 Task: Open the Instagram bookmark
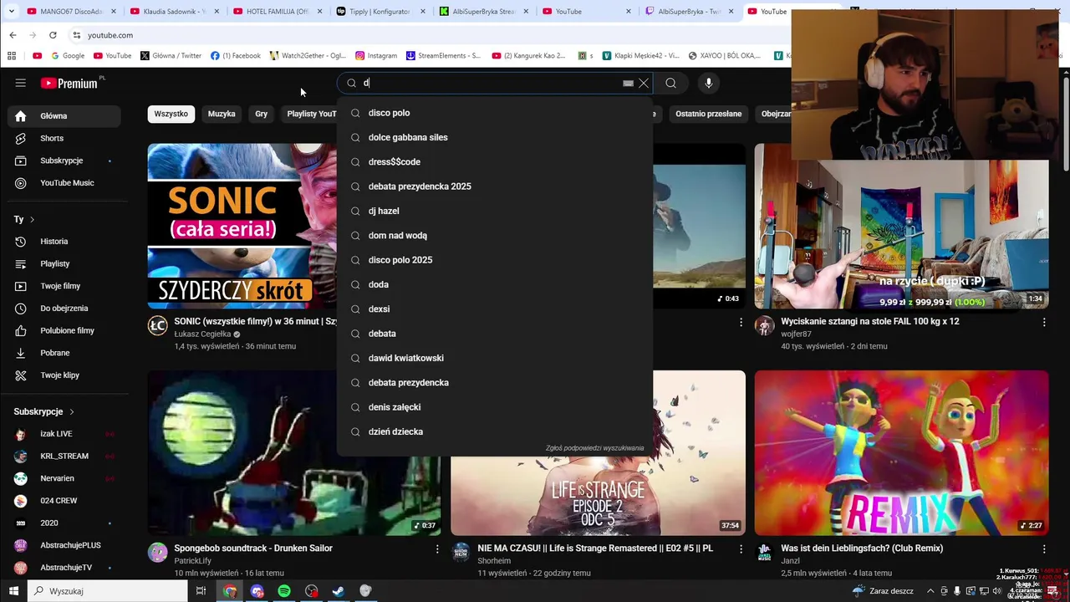click(x=376, y=56)
